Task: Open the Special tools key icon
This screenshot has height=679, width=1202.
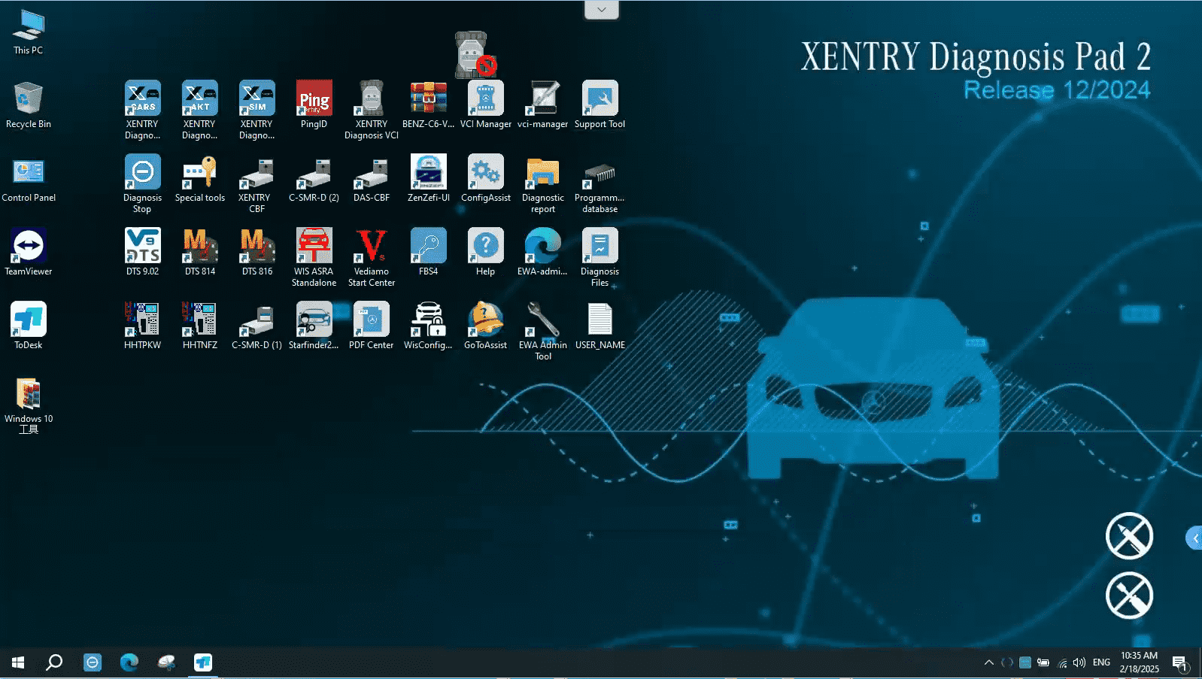Action: 199,174
